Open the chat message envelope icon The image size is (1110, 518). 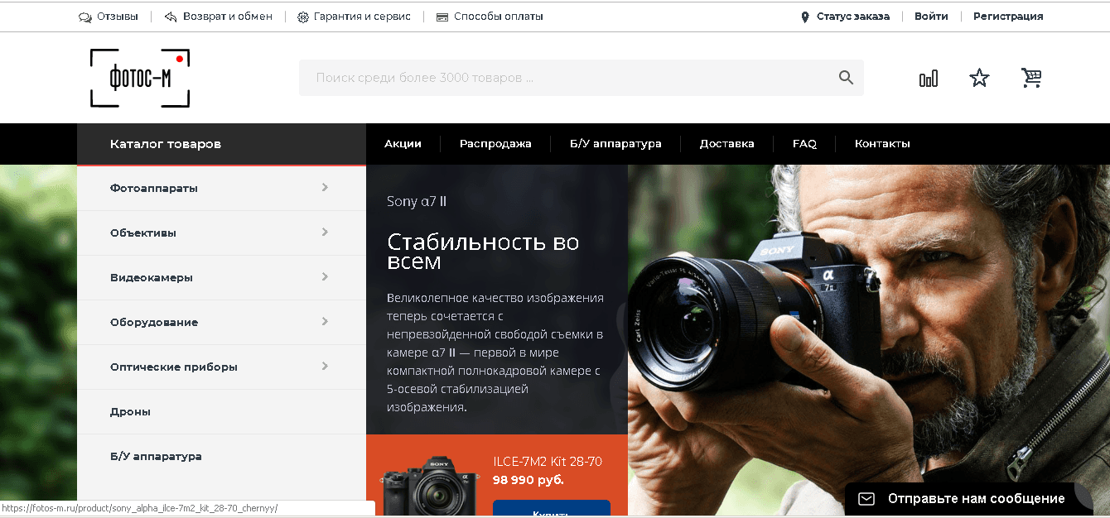tap(866, 498)
